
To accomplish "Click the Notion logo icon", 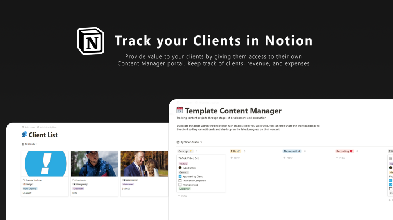I will click(91, 41).
